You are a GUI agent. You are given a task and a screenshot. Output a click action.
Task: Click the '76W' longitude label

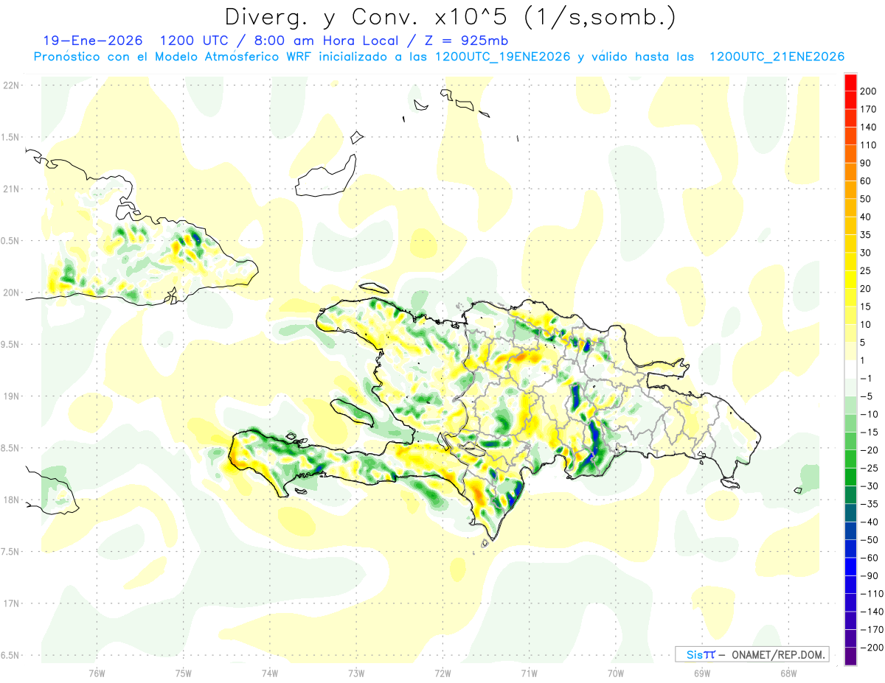click(x=97, y=673)
